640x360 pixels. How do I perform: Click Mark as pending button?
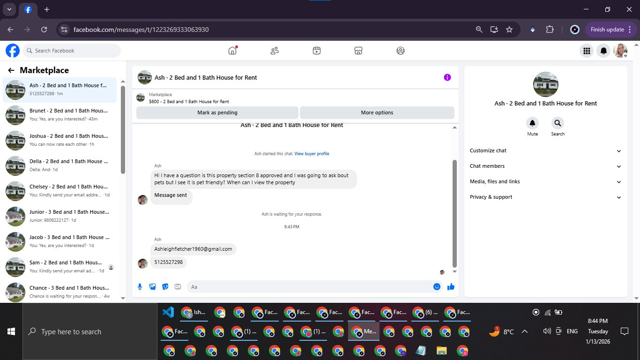click(x=217, y=112)
